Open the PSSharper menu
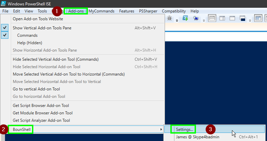267x141 pixels. pyautogui.click(x=148, y=11)
